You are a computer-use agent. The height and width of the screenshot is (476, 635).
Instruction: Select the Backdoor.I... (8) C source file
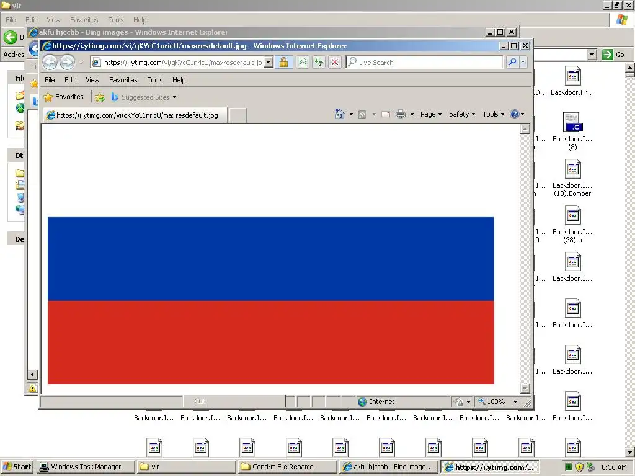point(572,131)
